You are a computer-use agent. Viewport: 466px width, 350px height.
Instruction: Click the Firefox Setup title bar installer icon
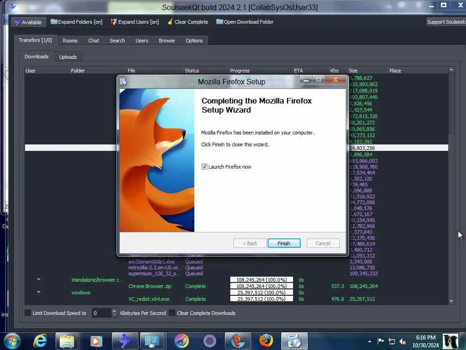(x=123, y=81)
